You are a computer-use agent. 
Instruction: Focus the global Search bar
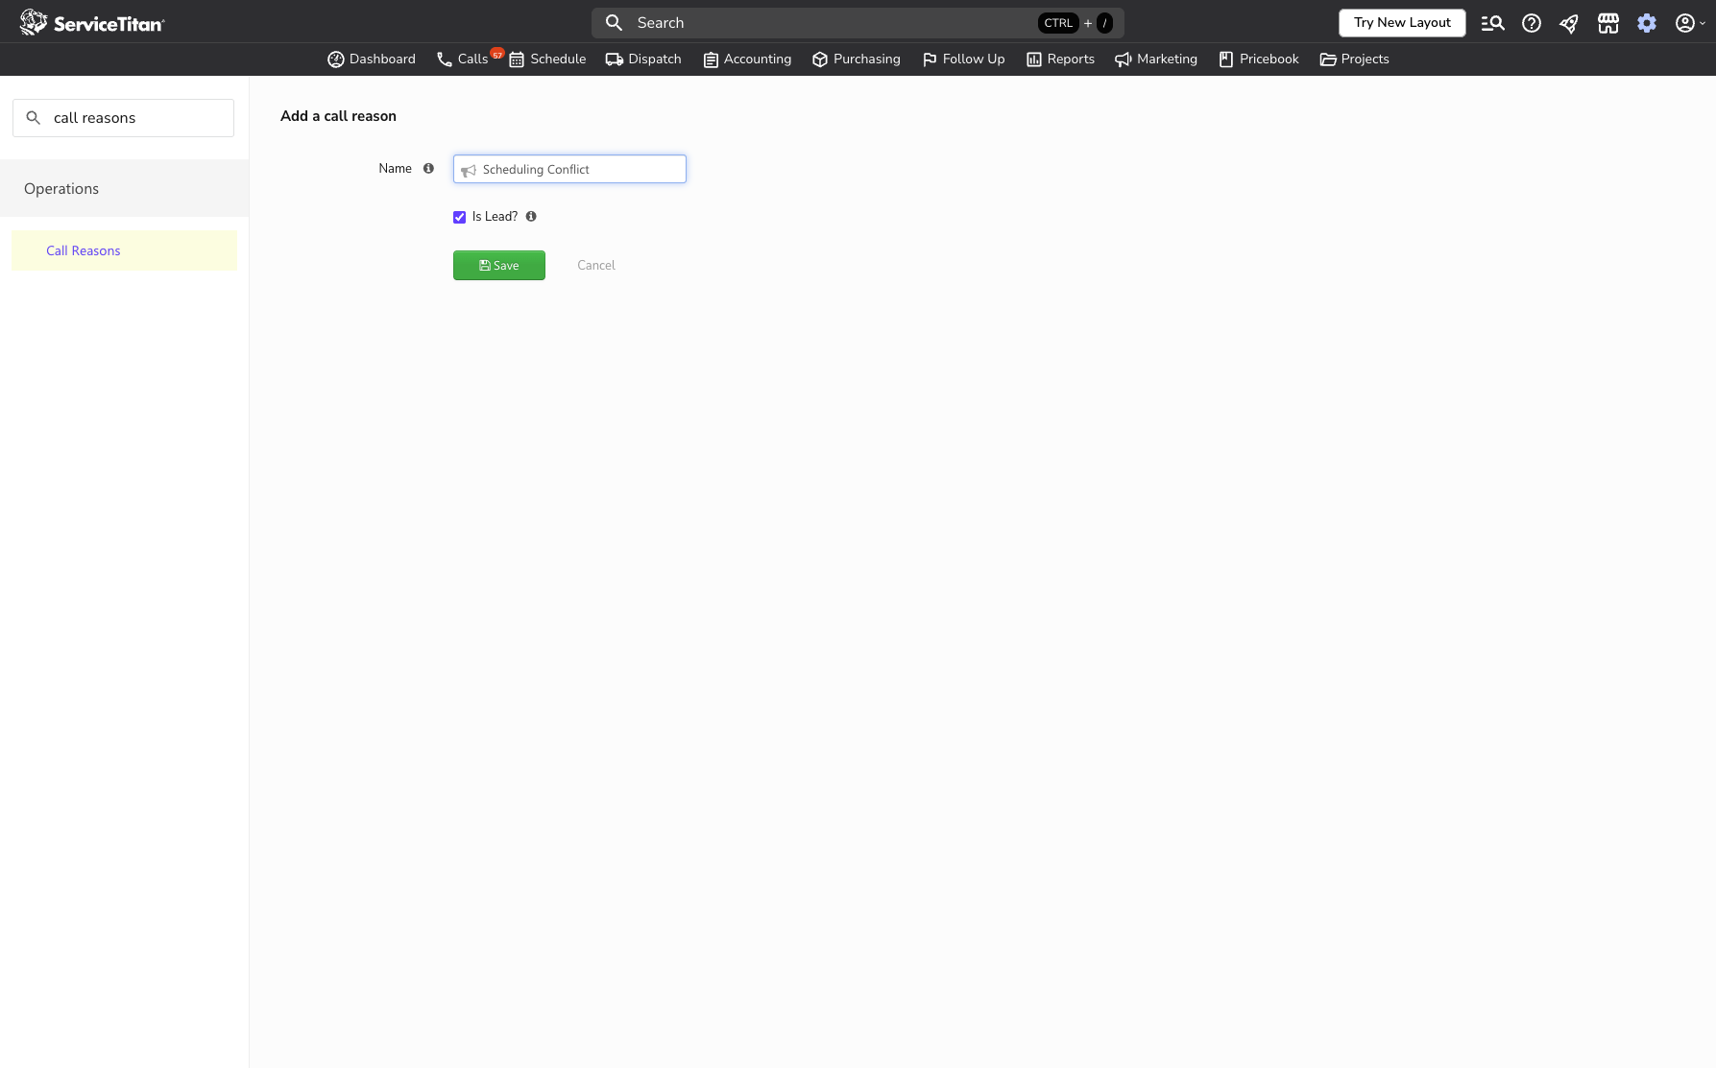(x=858, y=23)
